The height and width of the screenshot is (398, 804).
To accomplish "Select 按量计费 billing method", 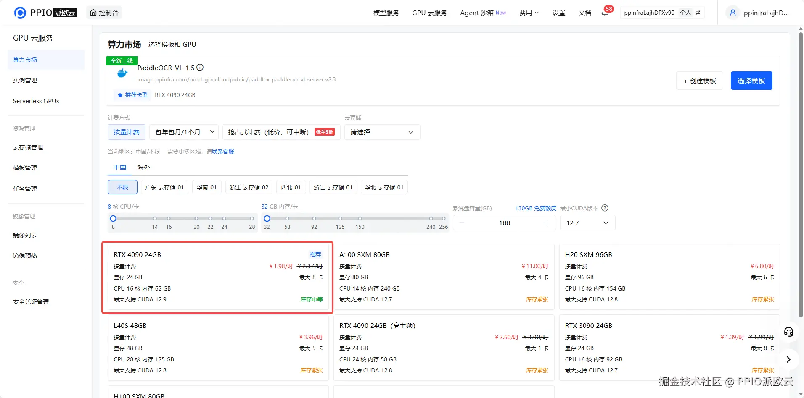I will 127,132.
